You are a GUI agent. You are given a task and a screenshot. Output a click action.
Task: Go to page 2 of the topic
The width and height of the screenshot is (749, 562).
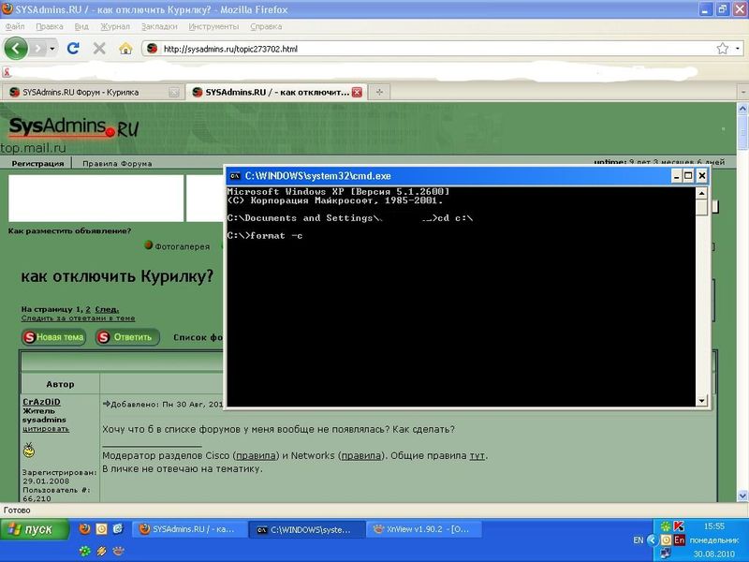pos(88,309)
